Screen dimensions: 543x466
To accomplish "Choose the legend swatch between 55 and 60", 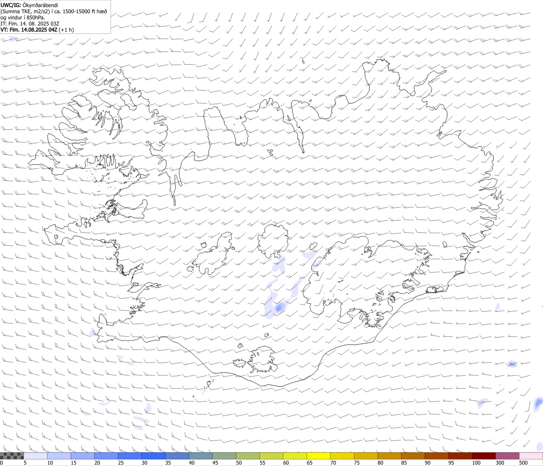I will [271, 456].
